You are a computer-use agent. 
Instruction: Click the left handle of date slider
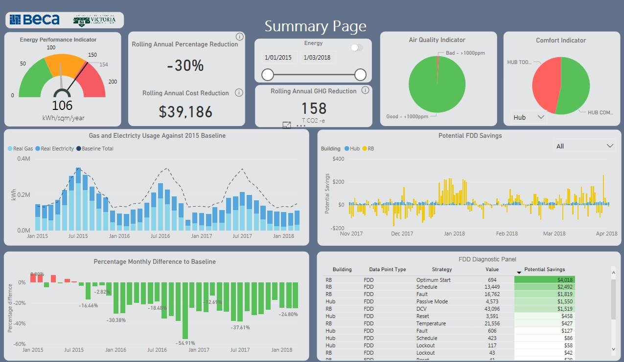[x=268, y=75]
